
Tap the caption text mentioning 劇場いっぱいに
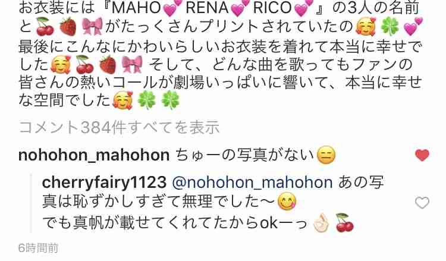221,82
